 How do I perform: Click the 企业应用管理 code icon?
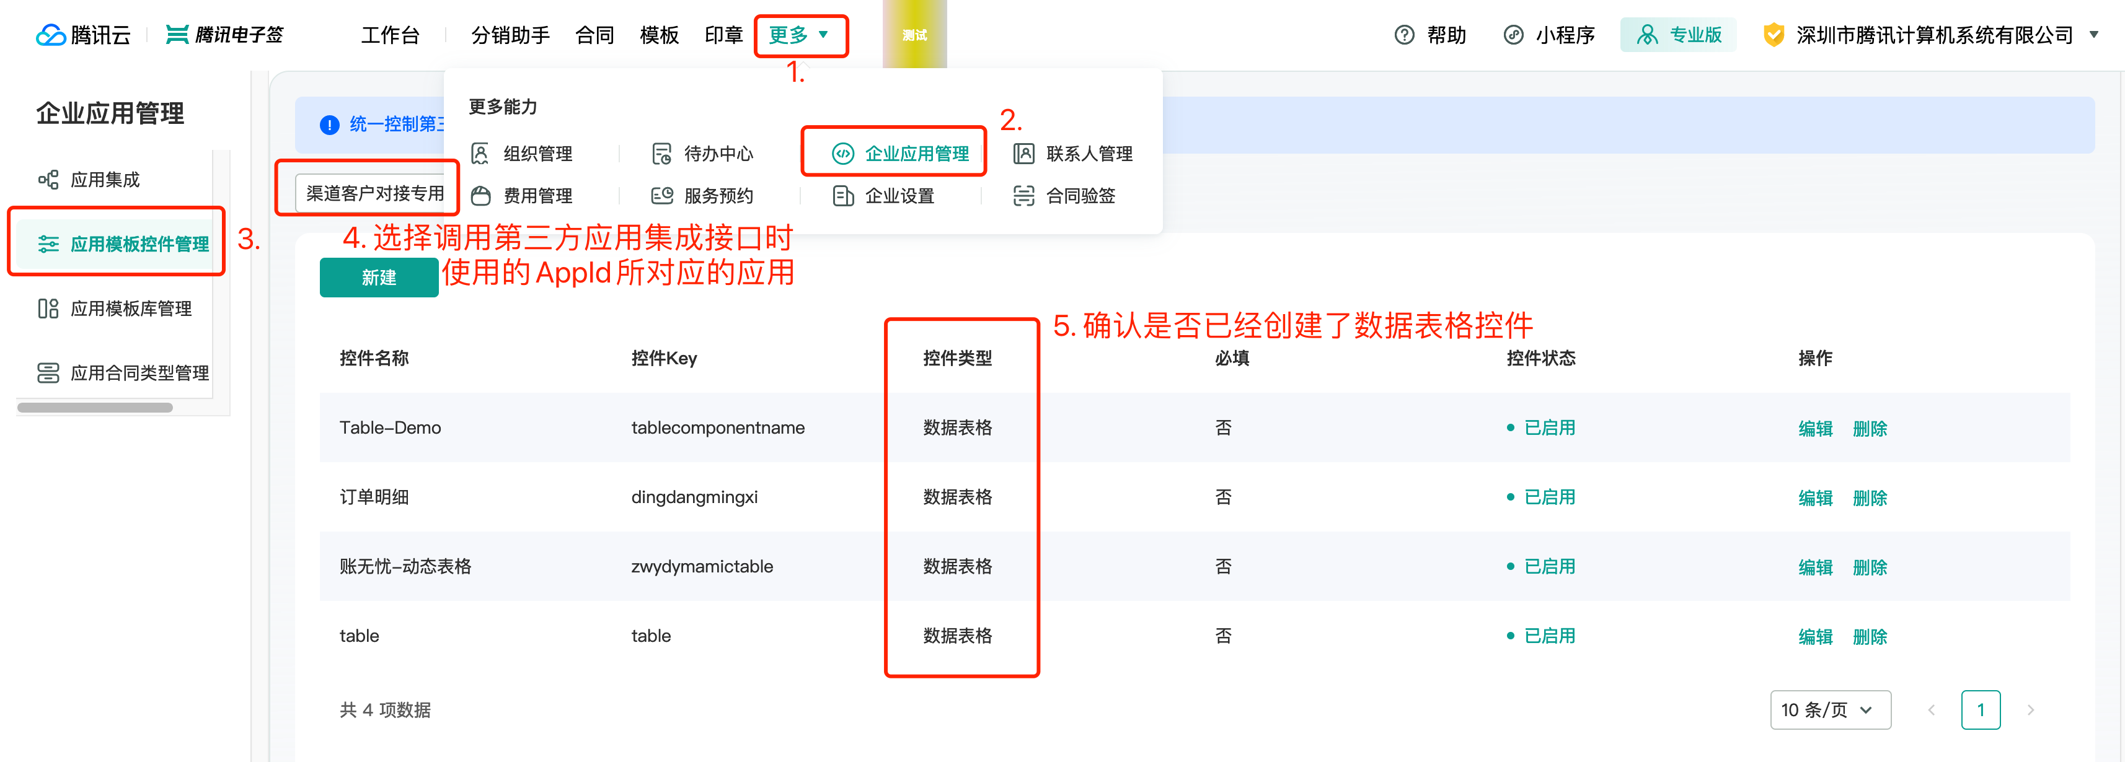(842, 154)
